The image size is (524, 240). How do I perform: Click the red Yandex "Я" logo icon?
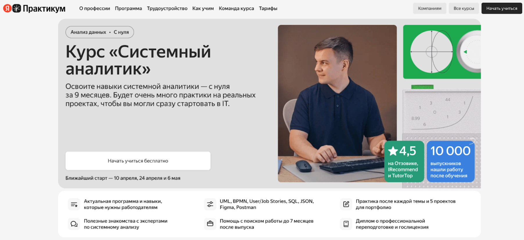pyautogui.click(x=7, y=8)
